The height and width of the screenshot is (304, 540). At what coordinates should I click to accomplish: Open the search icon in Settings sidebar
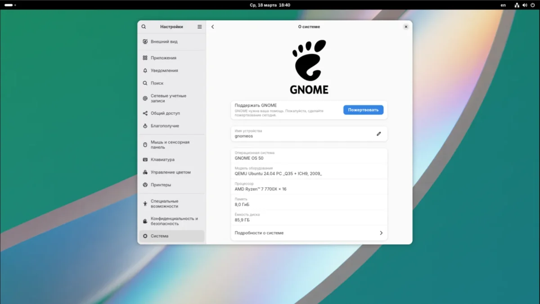(144, 27)
